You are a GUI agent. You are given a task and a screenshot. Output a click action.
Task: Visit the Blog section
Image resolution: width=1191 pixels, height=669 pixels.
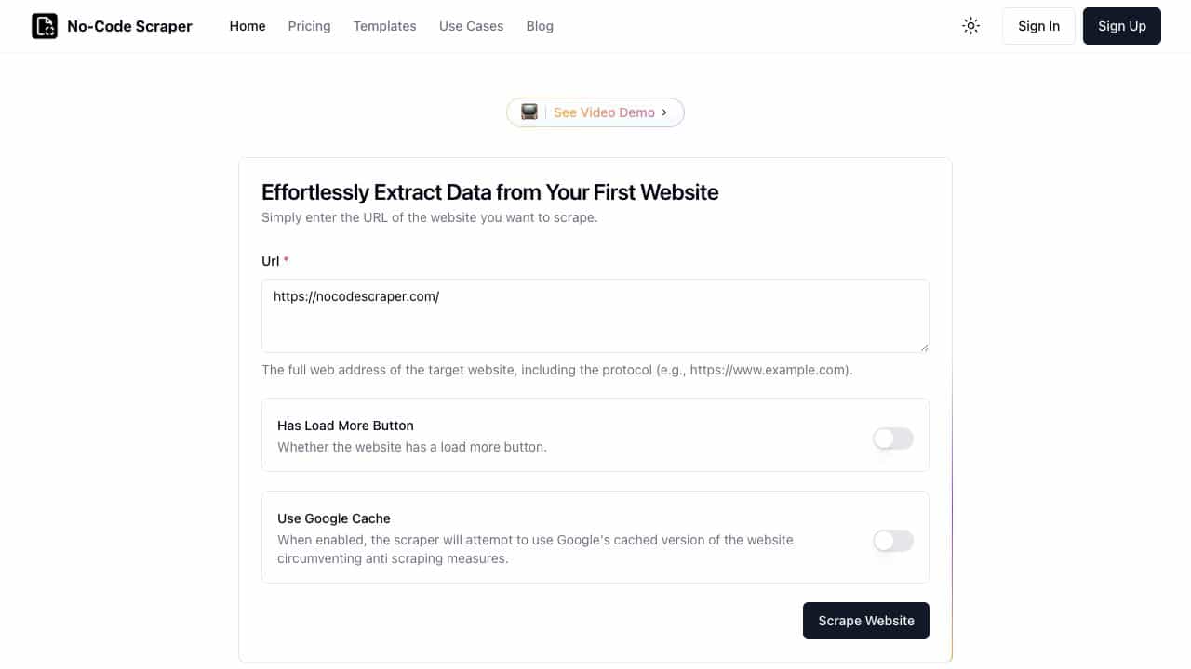click(540, 26)
